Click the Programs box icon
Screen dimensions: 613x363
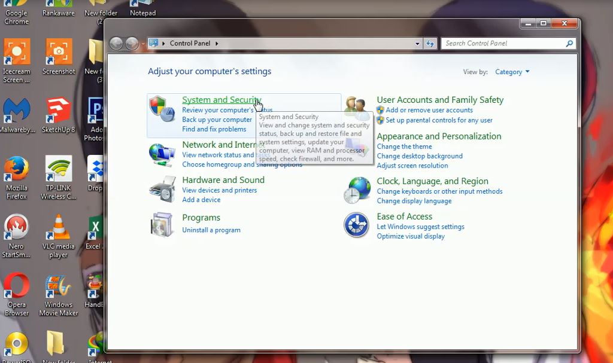tap(162, 225)
